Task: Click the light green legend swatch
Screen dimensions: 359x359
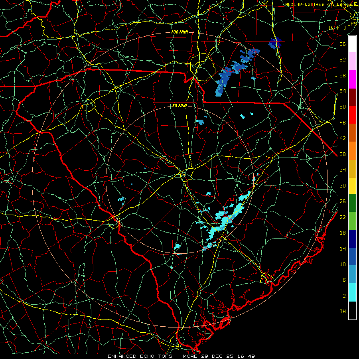Action: pyautogui.click(x=352, y=221)
